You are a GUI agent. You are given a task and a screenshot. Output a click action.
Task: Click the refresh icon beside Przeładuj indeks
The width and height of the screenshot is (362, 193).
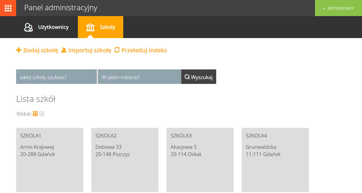tap(117, 50)
